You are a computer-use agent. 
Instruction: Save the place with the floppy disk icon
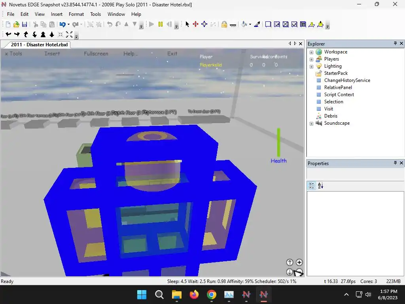[x=25, y=24]
